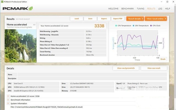Viewport: 176px width, 110px height.
Task: Click the PCMark app icon in title bar
Action: (2, 2)
